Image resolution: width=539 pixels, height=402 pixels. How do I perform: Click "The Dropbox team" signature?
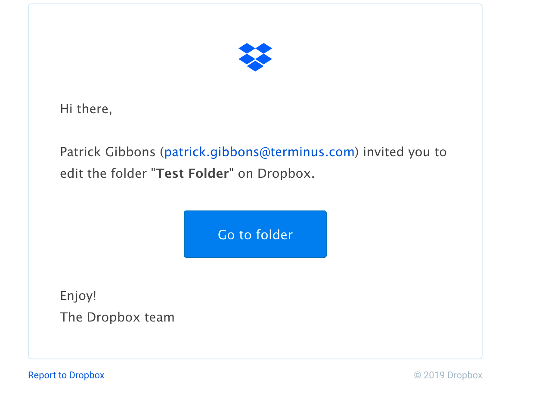coord(117,317)
